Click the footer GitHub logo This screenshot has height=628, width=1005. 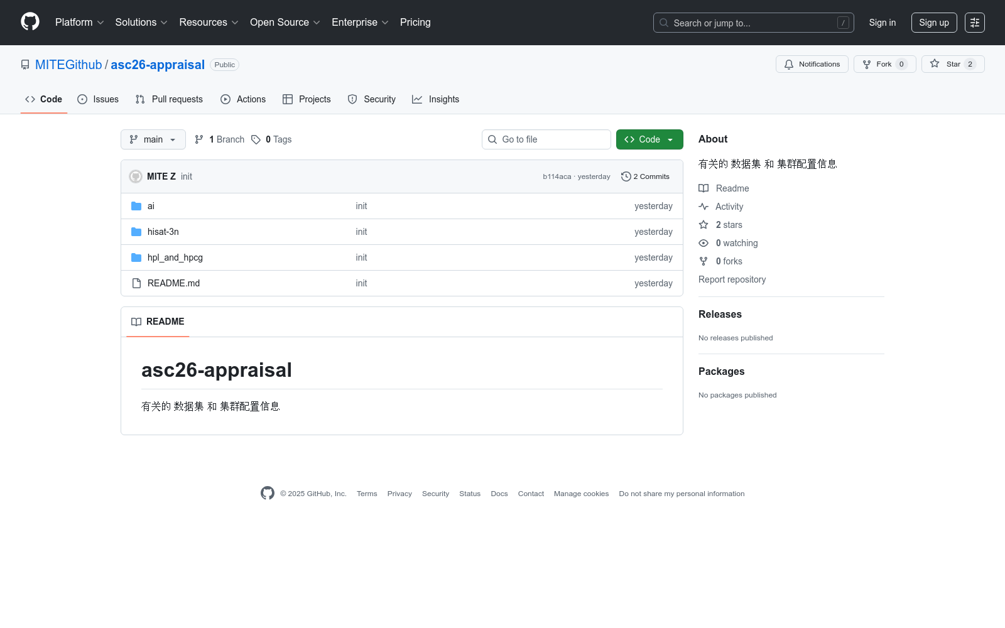pyautogui.click(x=268, y=493)
